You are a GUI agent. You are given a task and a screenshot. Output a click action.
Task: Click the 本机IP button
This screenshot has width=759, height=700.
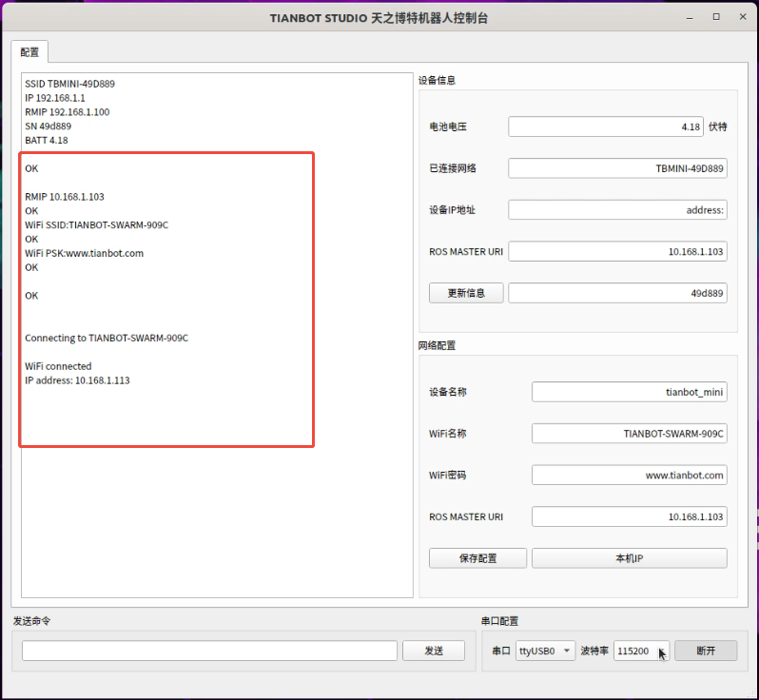point(629,558)
